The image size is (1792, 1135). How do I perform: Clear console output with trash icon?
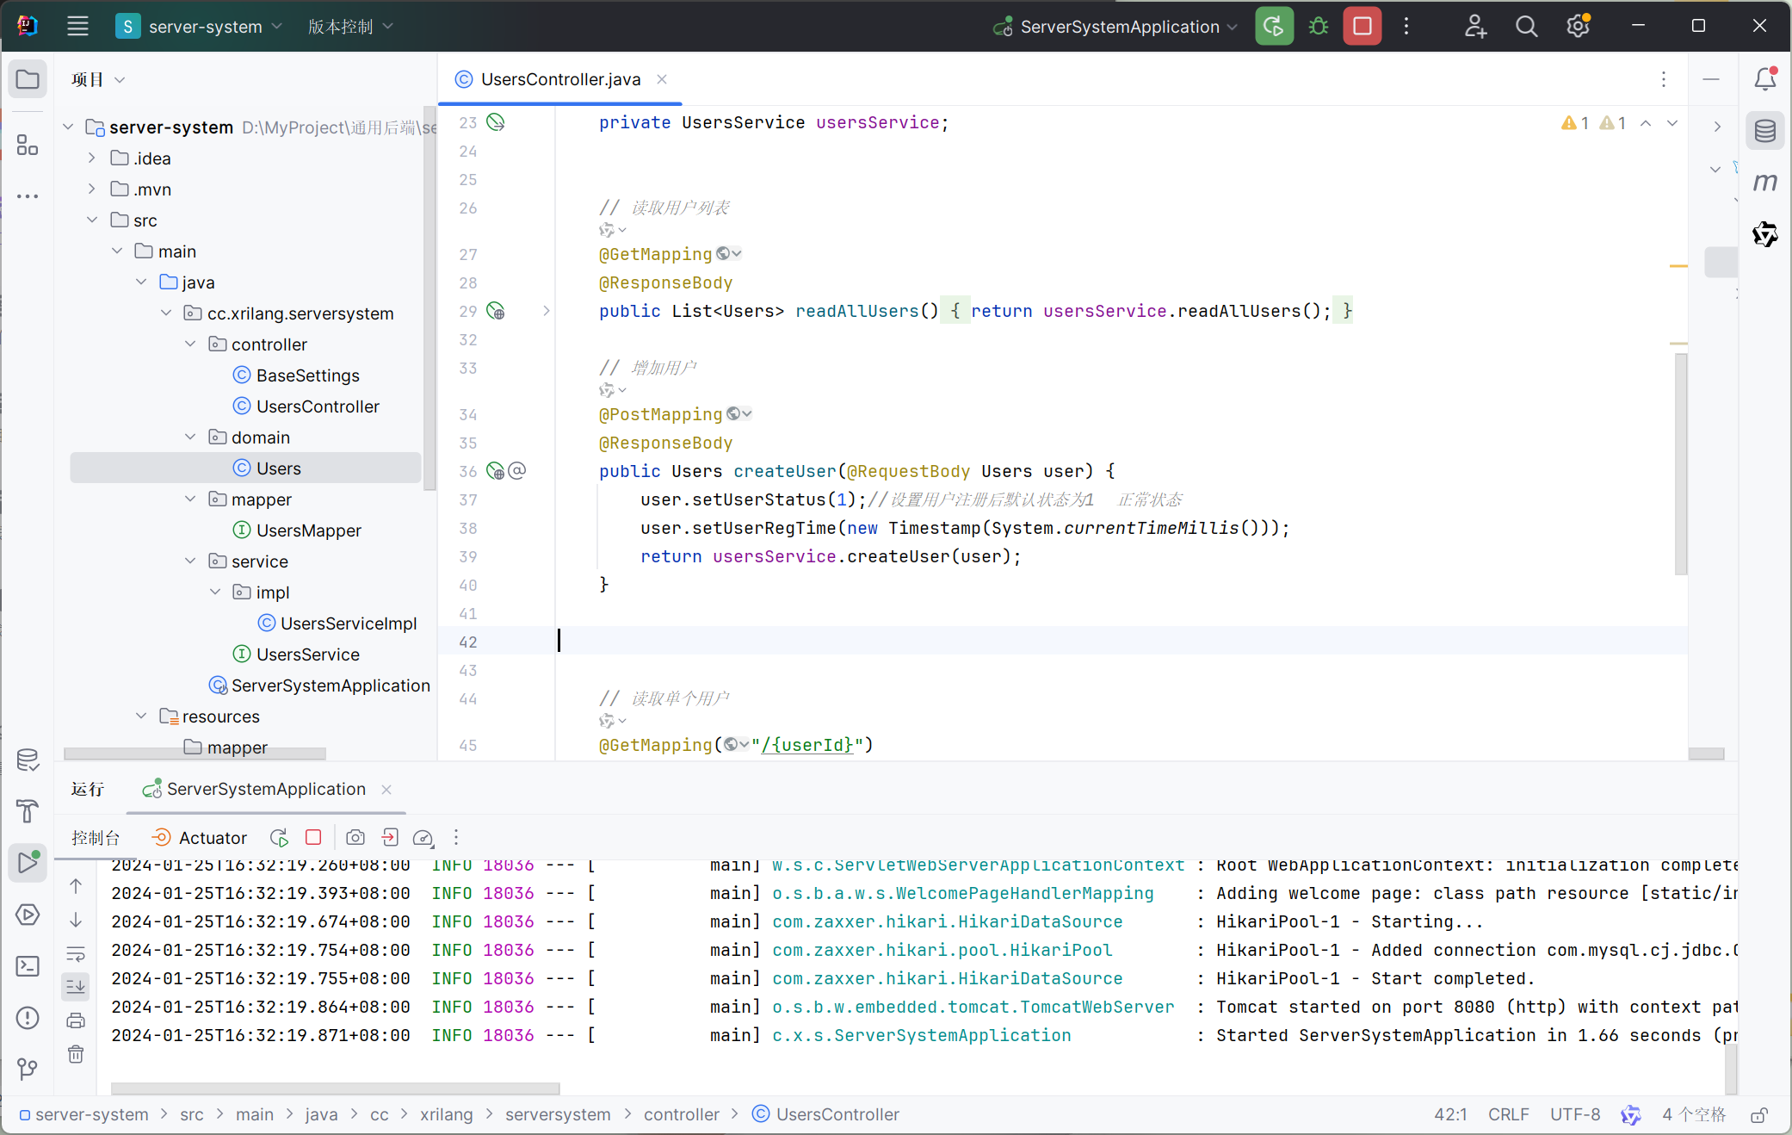(x=76, y=1054)
